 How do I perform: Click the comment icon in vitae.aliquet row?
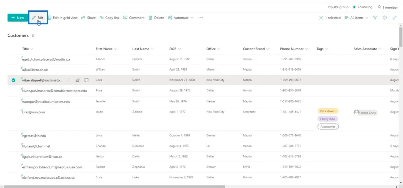coord(86,80)
